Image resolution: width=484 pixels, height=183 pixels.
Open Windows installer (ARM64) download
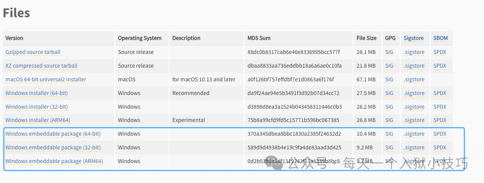pos(38,120)
